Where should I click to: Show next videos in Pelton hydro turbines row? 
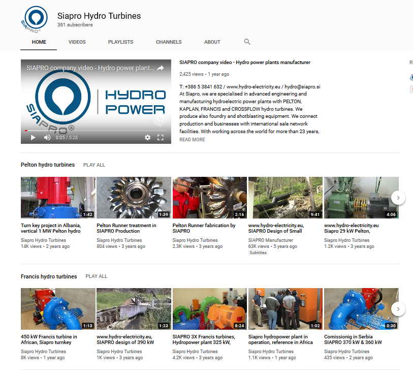pos(398,197)
